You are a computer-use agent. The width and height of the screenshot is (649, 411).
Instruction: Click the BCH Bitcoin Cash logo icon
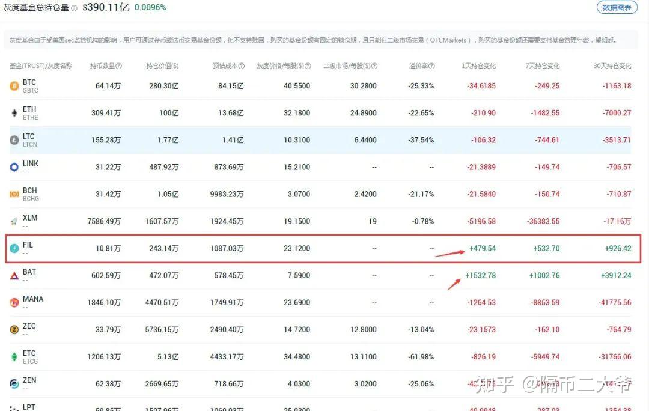[14, 194]
